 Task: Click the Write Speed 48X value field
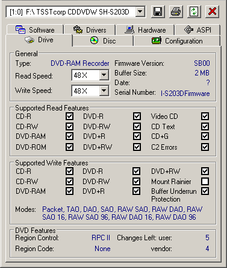86,91
